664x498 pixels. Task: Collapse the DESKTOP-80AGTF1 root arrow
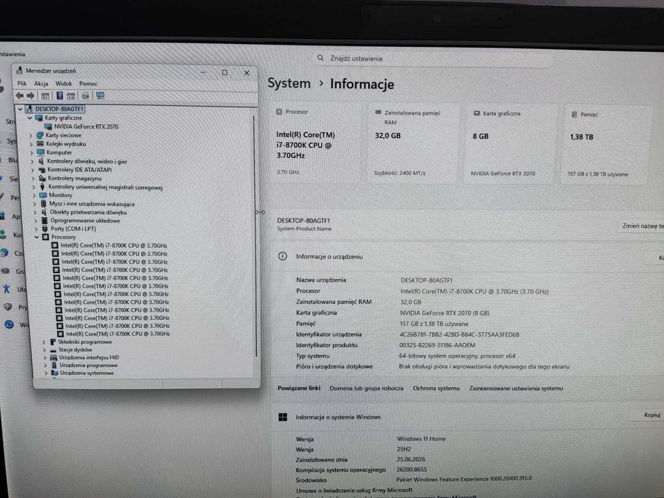point(19,109)
